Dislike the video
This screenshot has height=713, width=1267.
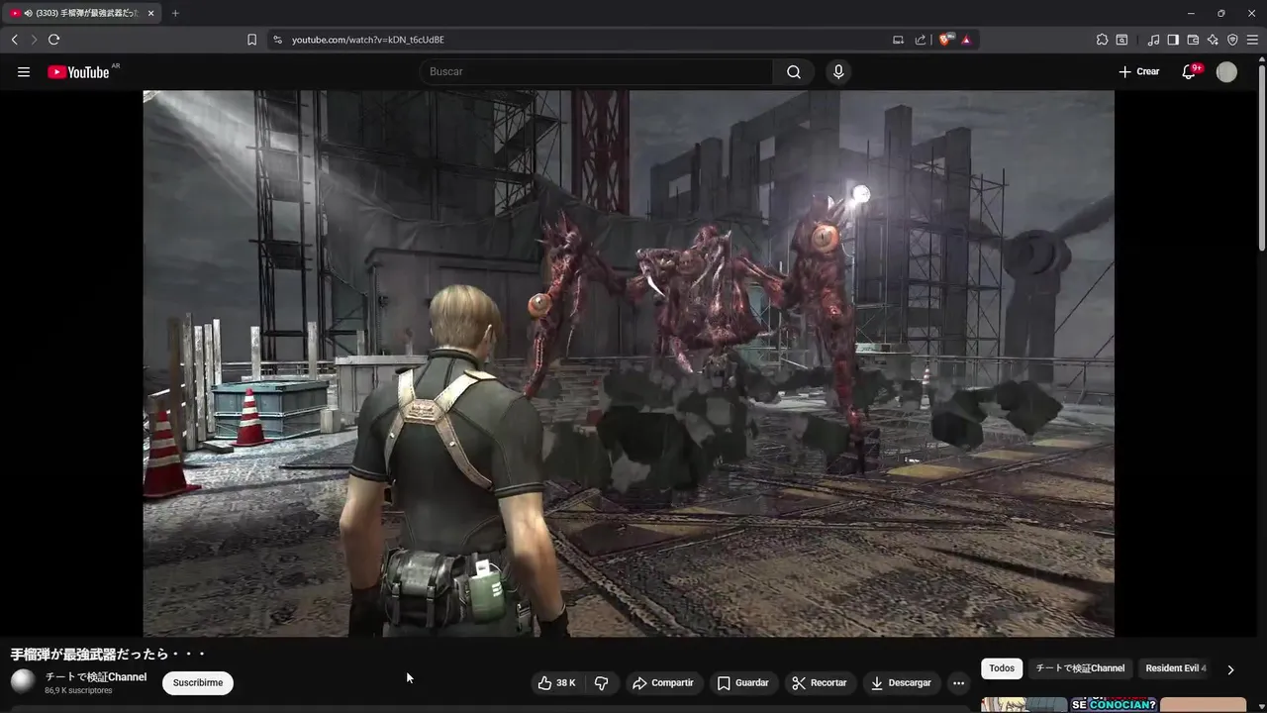[x=601, y=682]
